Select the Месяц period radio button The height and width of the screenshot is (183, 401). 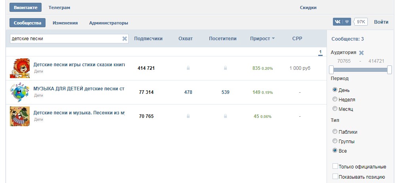tap(335, 109)
